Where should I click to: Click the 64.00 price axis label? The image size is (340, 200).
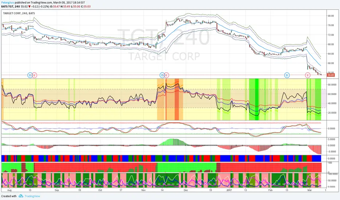pyautogui.click(x=331, y=54)
